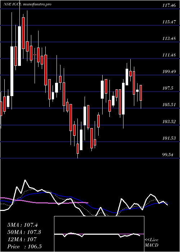Click the 103.52 price axis label

click(169, 122)
